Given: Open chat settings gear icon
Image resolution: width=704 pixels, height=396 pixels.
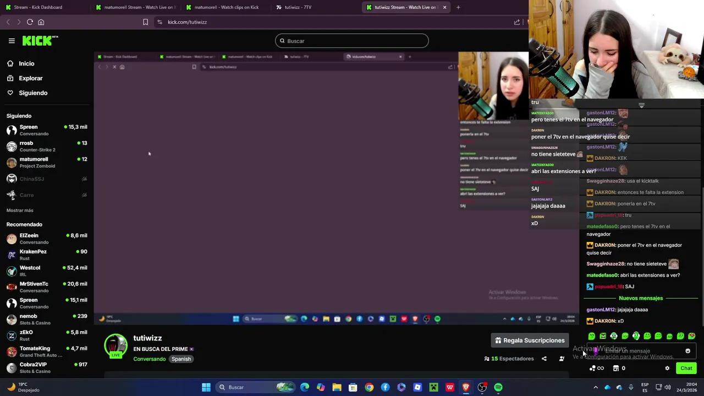Looking at the screenshot, I should pos(667,369).
